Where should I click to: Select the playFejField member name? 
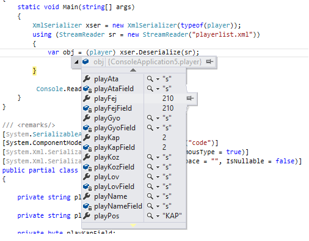click(x=113, y=108)
